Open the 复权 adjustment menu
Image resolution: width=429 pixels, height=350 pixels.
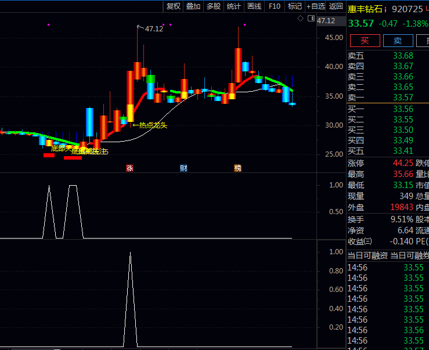pos(174,6)
